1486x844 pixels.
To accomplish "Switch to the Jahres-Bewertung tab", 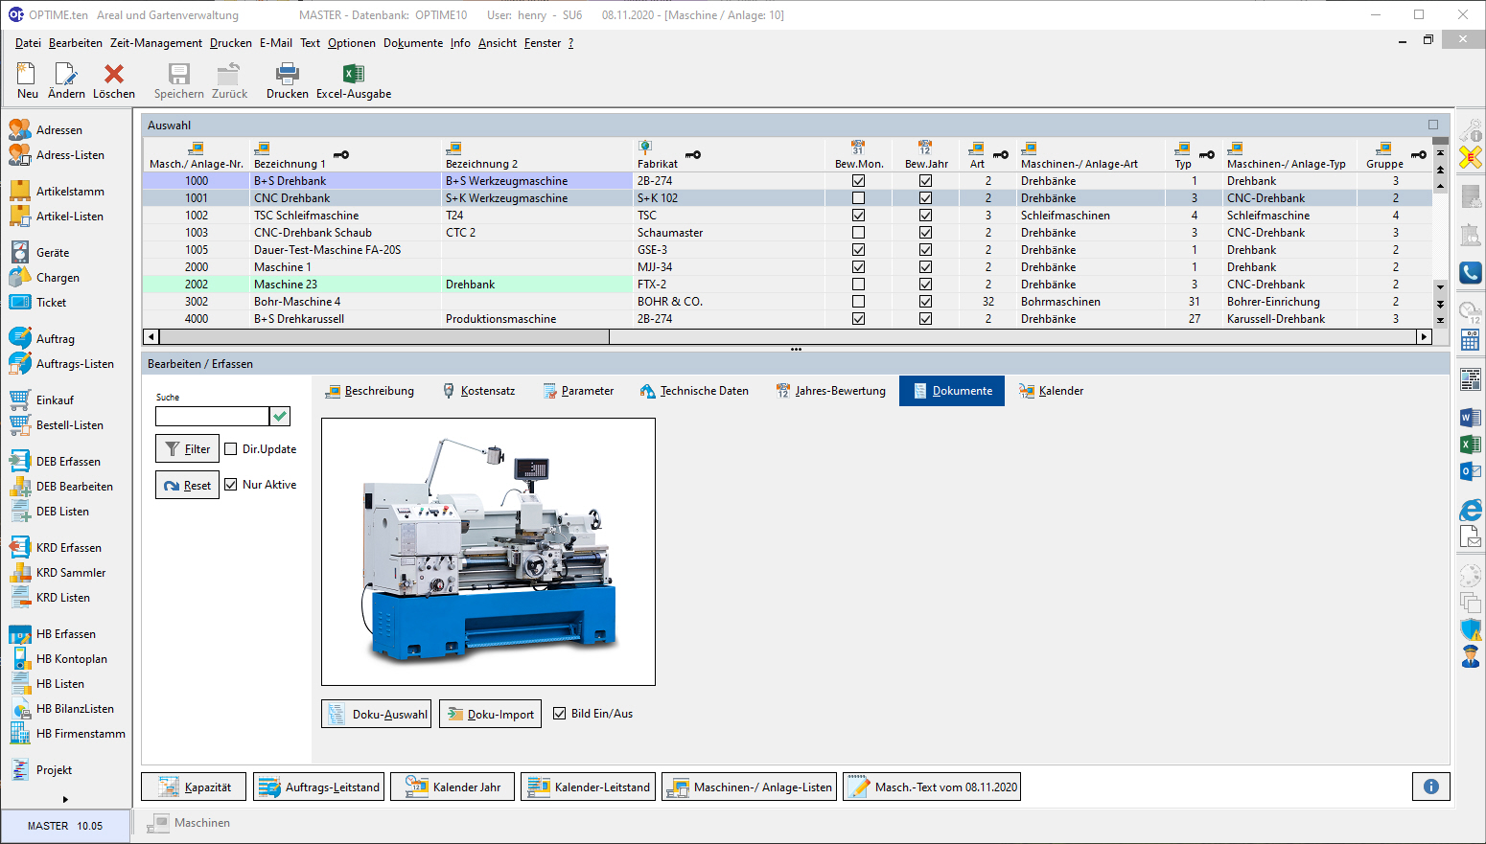I will pos(830,391).
